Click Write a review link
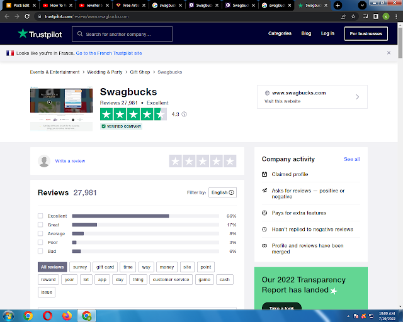403x322 pixels. 70,161
